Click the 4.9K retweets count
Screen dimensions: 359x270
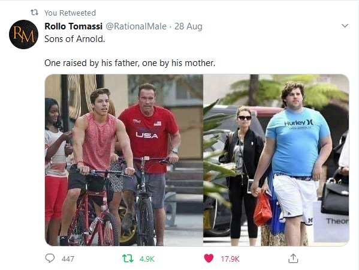[147, 259]
